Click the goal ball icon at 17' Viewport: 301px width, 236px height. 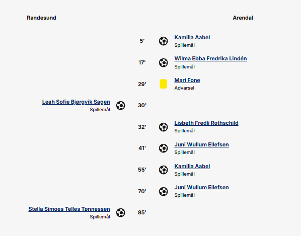coord(164,62)
